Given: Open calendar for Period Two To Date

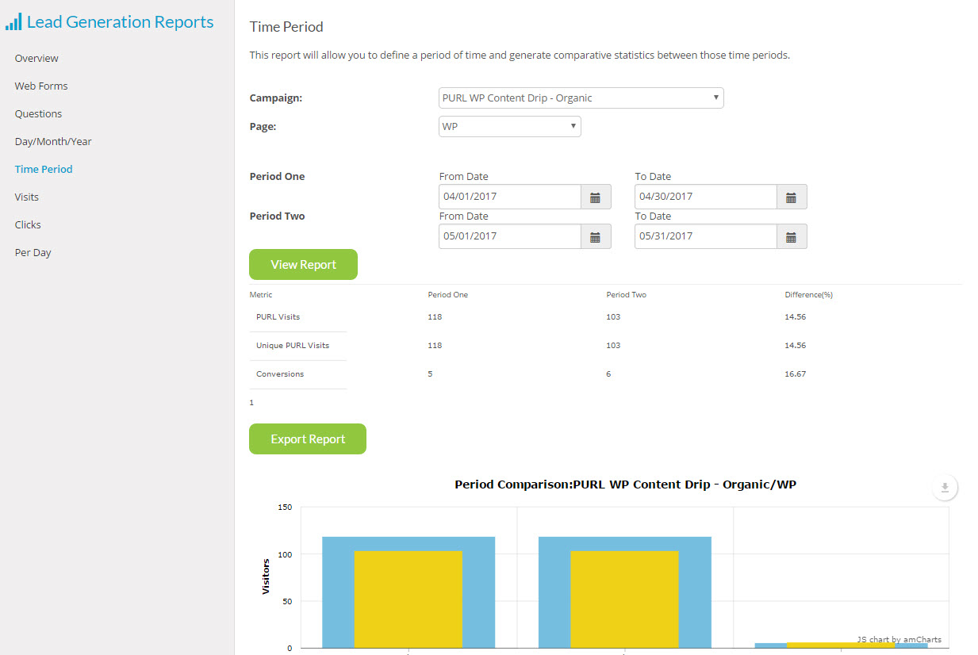Looking at the screenshot, I should (x=792, y=236).
